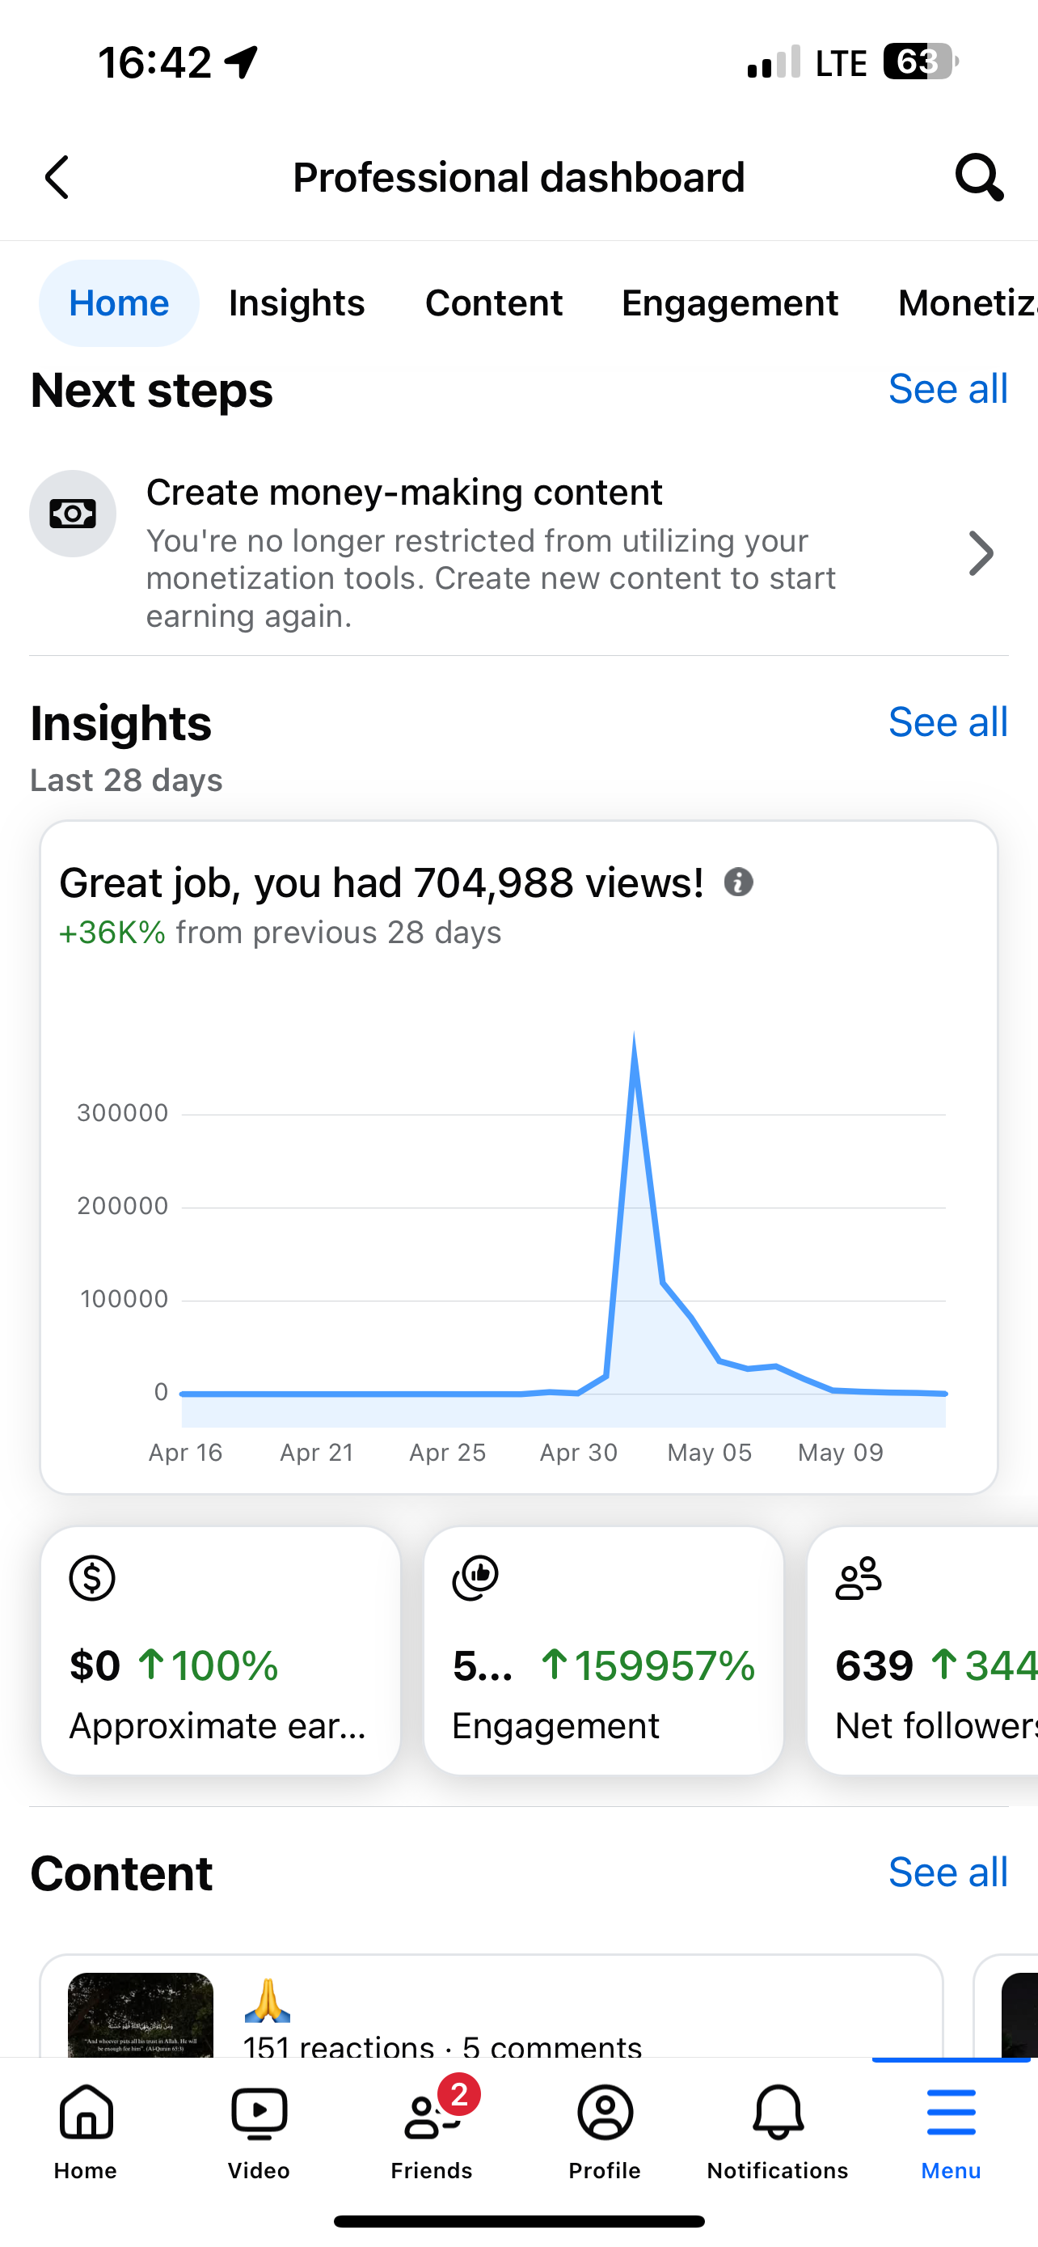Switch to the Insights tab
1038x2247 pixels.
click(297, 303)
